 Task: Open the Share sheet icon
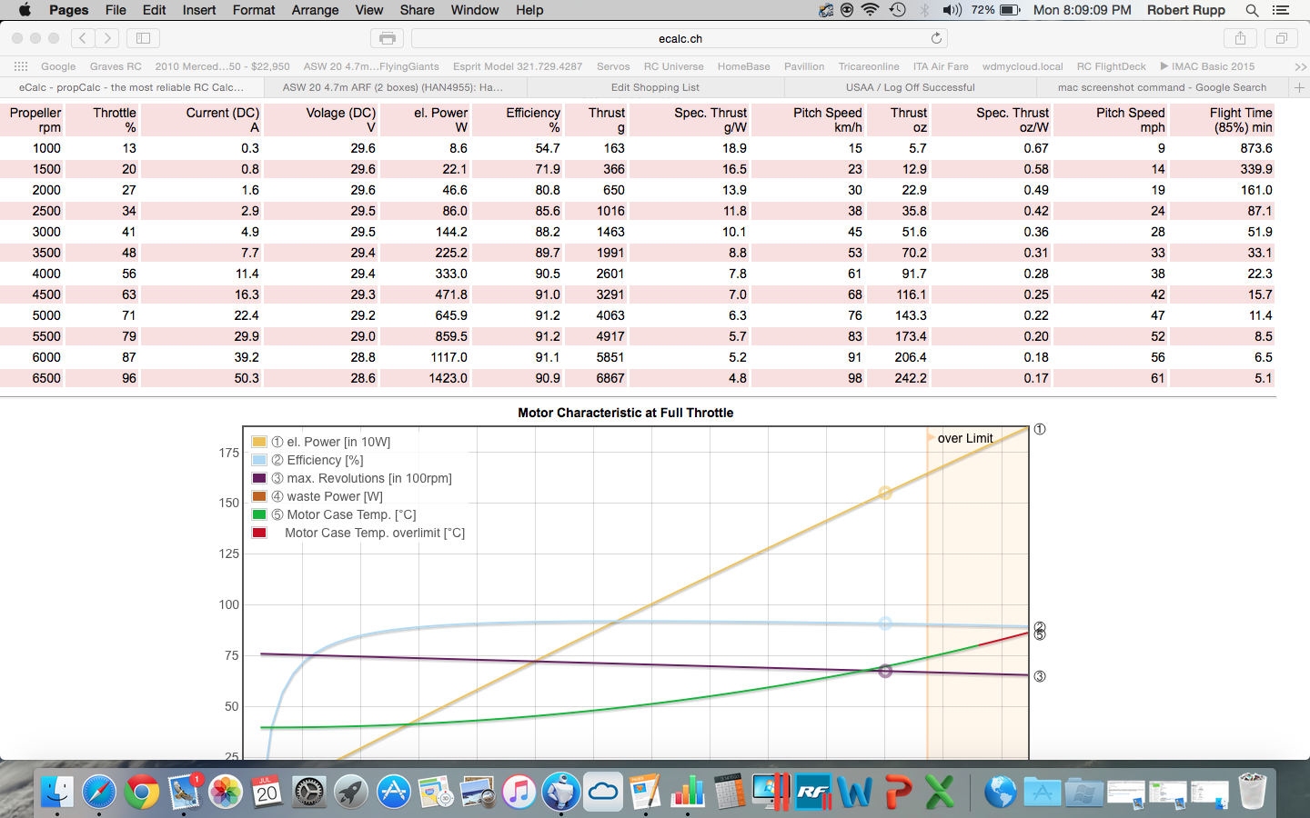tap(1240, 38)
